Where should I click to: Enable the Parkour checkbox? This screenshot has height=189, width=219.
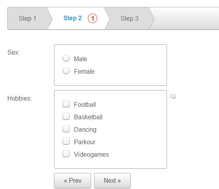point(66,141)
